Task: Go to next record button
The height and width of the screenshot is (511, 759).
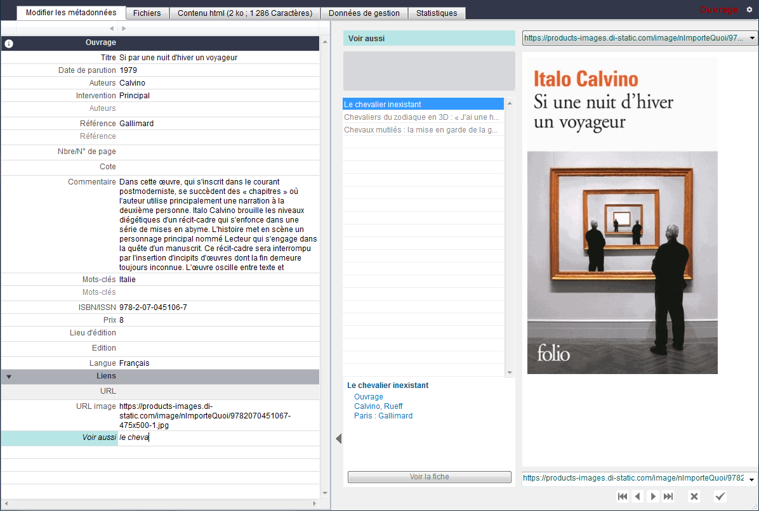Action: click(x=653, y=496)
